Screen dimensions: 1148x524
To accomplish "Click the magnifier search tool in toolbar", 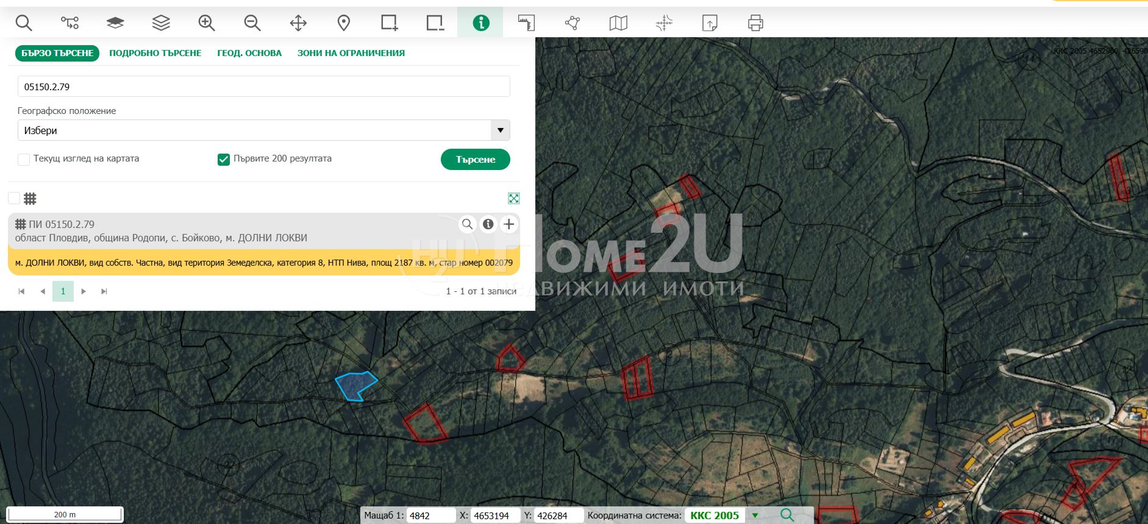I will coord(24,23).
